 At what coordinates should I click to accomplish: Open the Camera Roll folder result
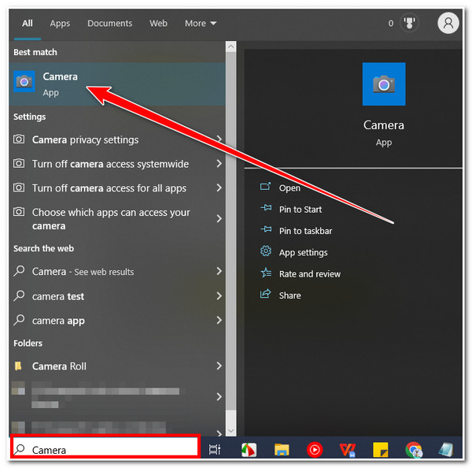point(117,366)
